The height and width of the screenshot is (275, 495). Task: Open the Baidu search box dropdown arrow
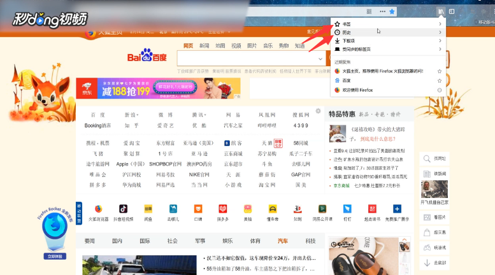tap(320, 59)
